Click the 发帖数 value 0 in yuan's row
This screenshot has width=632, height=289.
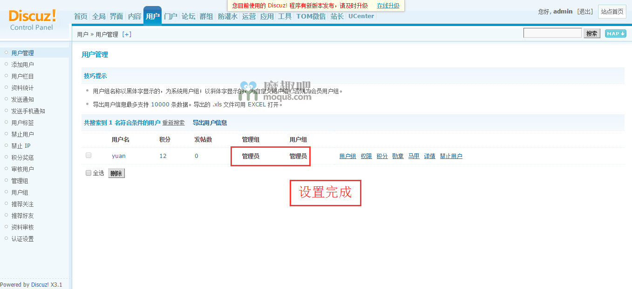tap(196, 156)
